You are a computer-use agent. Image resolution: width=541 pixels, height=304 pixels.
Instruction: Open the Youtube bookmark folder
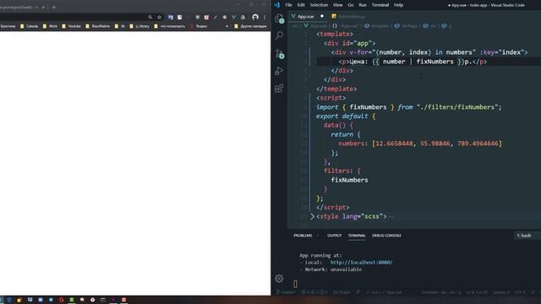71,26
